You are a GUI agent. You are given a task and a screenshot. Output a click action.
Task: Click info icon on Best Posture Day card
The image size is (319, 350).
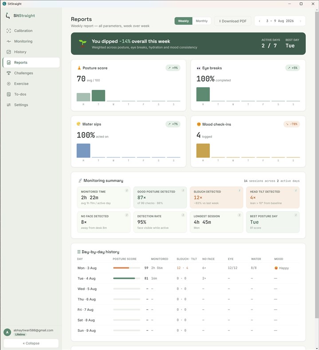pos(295,215)
